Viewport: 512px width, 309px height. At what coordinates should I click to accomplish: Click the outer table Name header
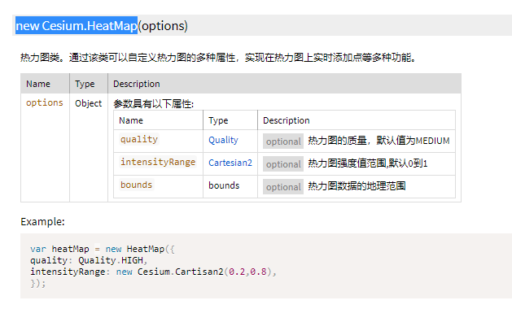38,84
